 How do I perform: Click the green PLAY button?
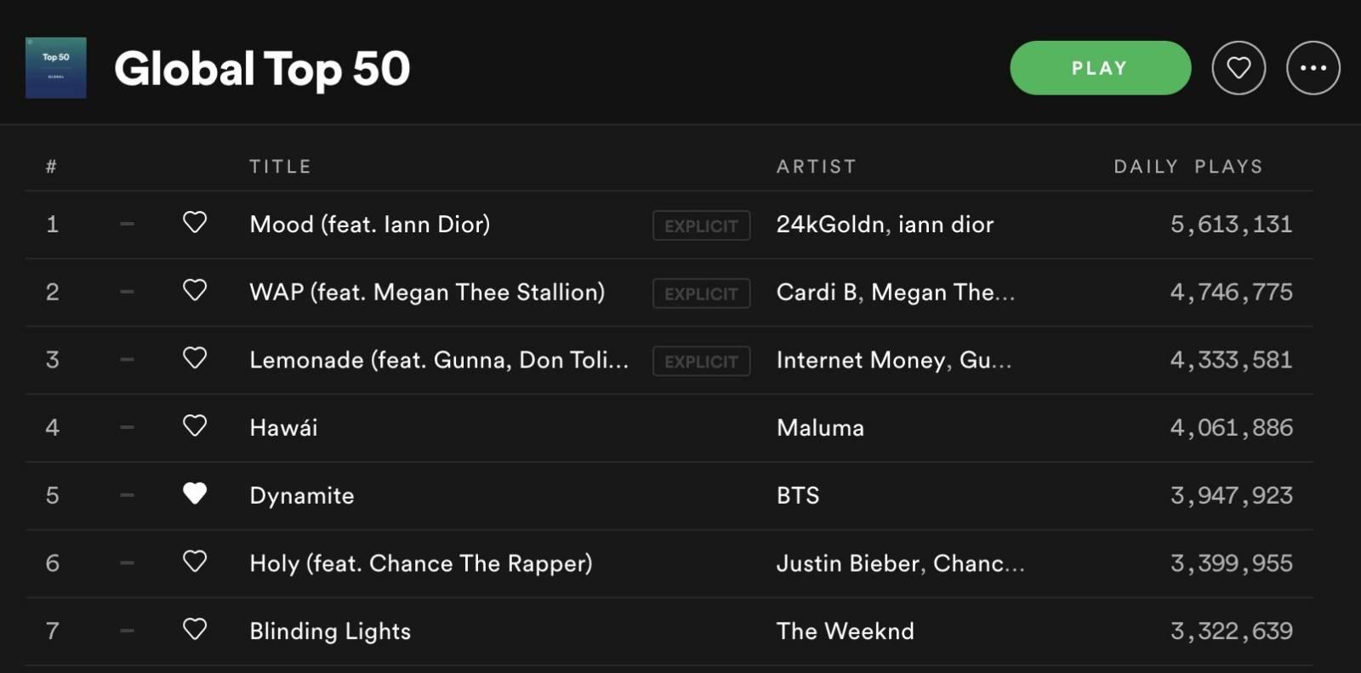coord(1100,68)
